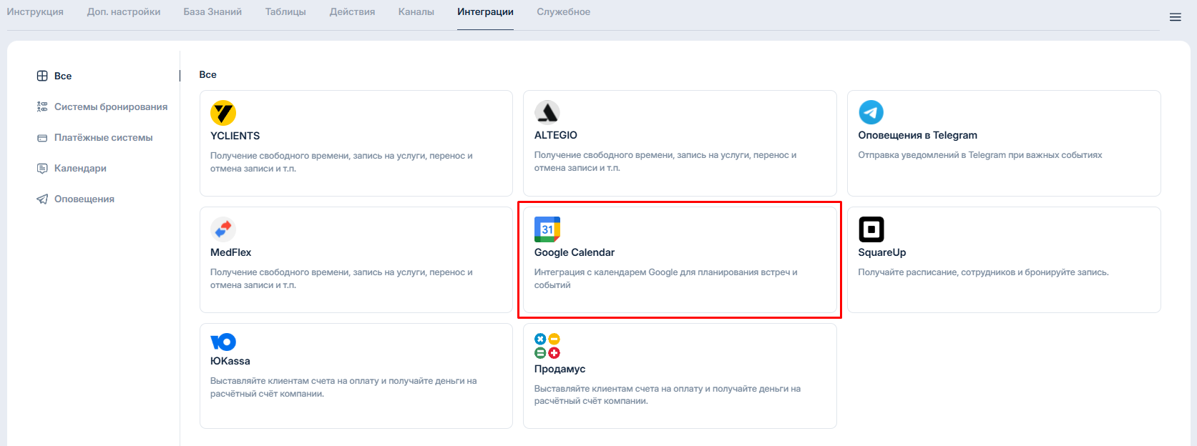
Task: Click the ALTEGIO logo icon
Action: pos(547,112)
